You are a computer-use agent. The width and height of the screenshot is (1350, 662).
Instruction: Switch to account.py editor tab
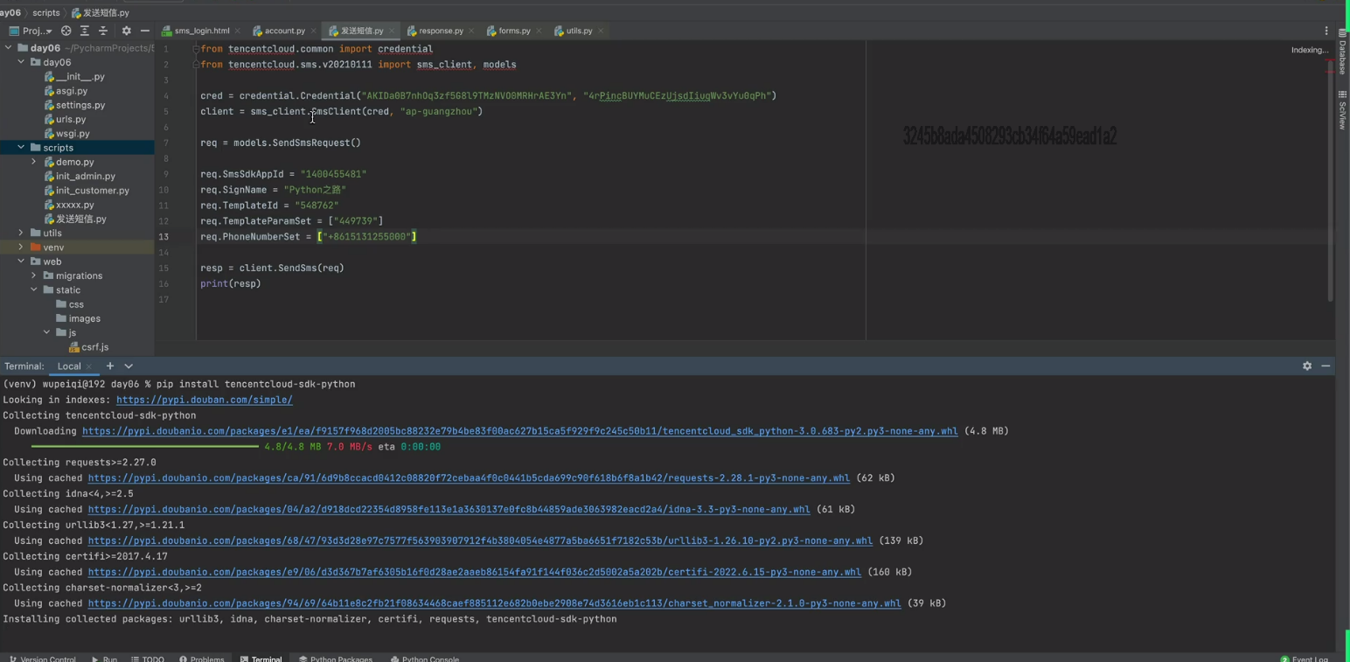tap(285, 31)
